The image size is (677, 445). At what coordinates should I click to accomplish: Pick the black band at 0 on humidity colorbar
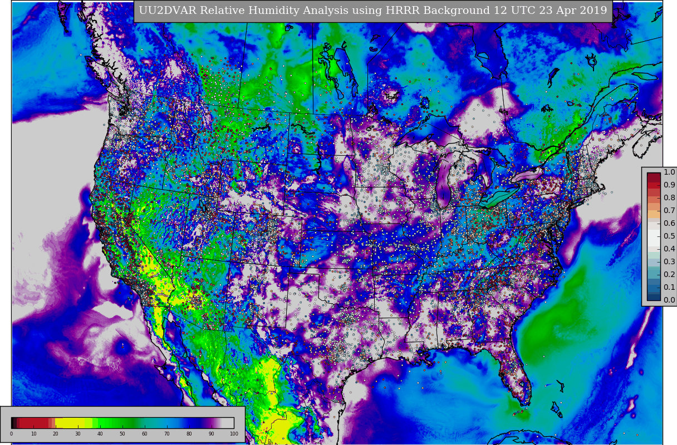[x=13, y=423]
